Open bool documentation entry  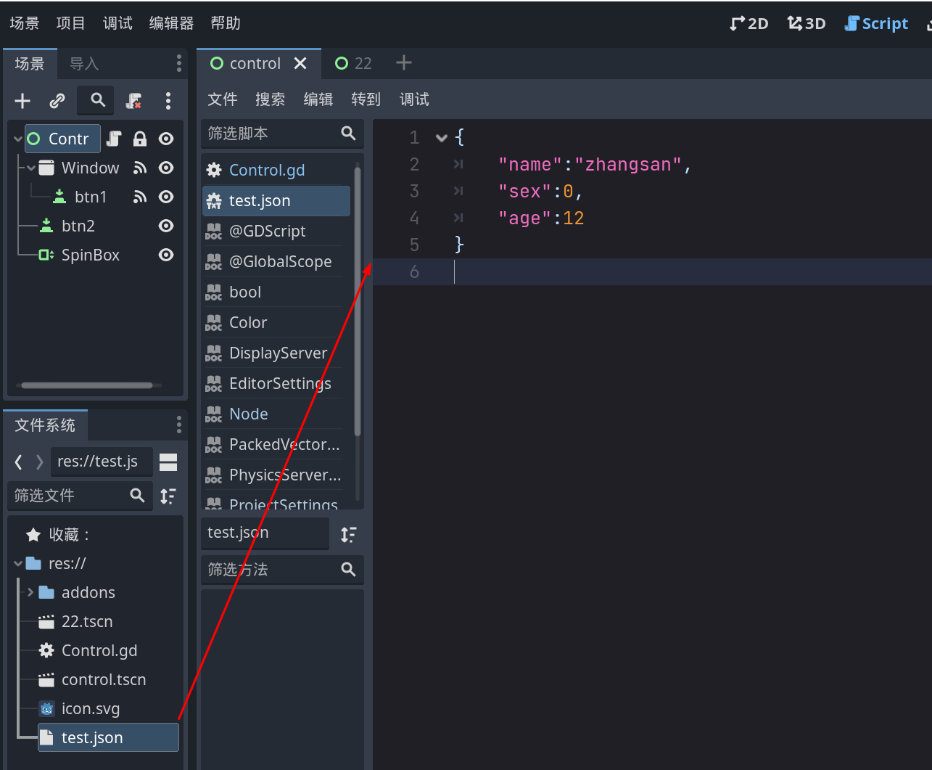[x=276, y=292]
